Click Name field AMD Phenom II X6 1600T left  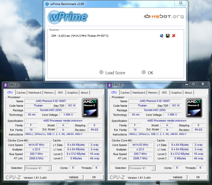point(51,101)
